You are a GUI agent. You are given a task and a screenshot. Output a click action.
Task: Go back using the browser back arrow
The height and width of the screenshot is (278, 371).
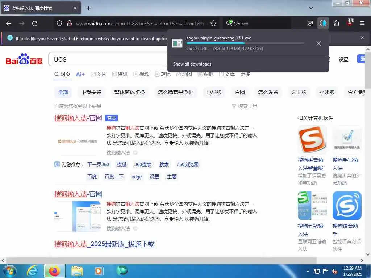(x=9, y=24)
